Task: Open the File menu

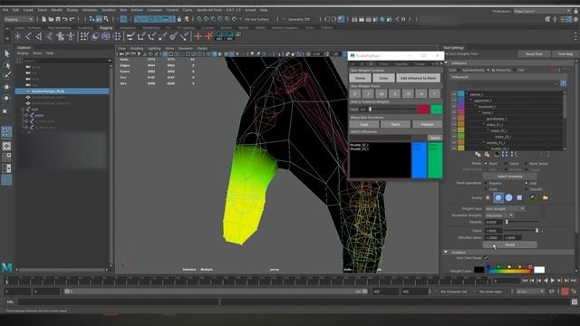Action: pyautogui.click(x=5, y=10)
